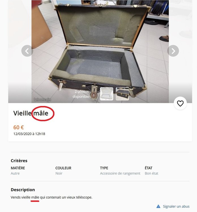Click the 'Autre' material value
Viewport: 197px width, 212px height.
15,173
